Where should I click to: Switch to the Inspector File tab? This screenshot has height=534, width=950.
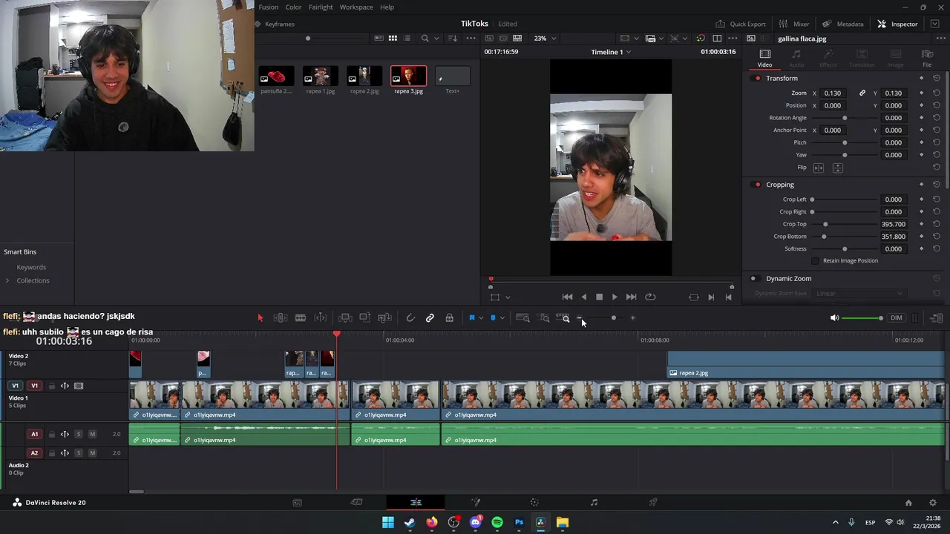pos(927,59)
